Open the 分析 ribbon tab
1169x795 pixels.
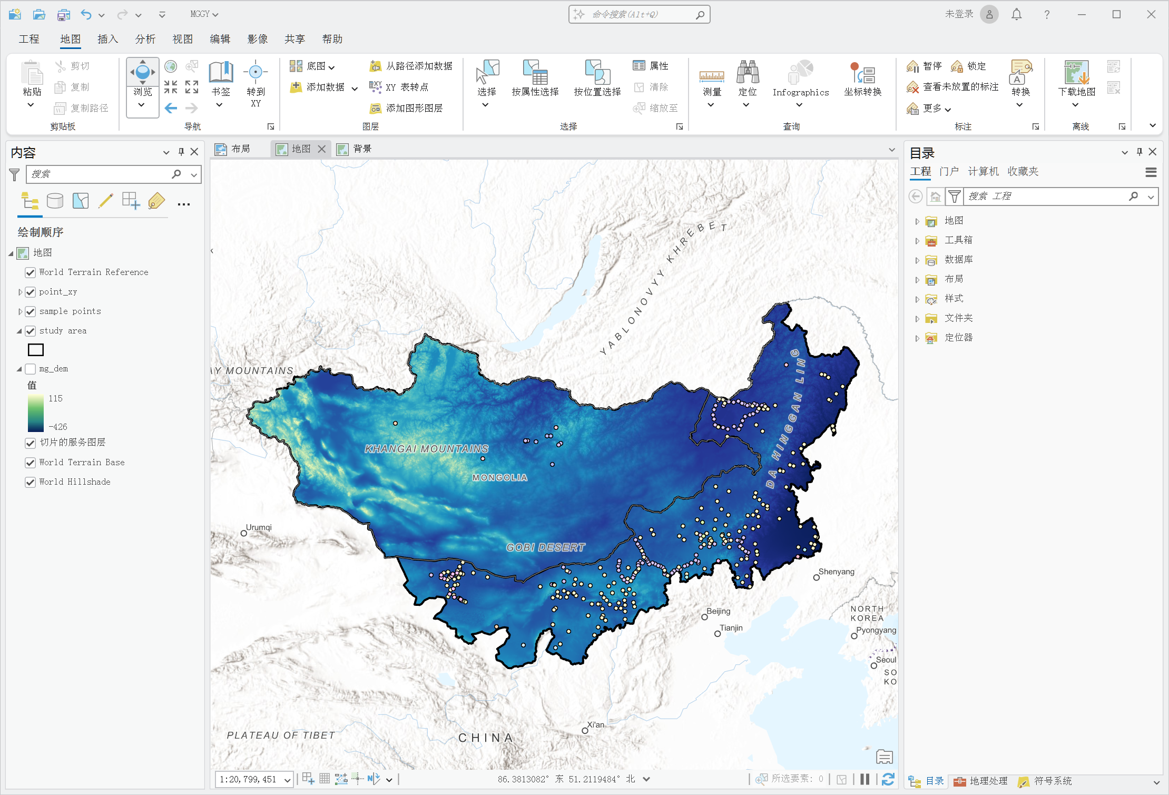pos(145,39)
